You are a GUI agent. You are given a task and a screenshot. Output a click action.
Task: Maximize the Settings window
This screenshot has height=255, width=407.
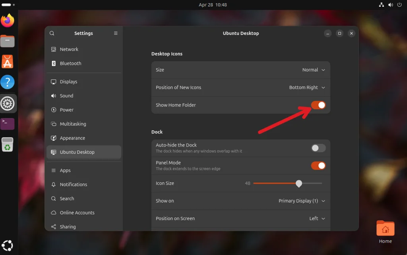(339, 33)
